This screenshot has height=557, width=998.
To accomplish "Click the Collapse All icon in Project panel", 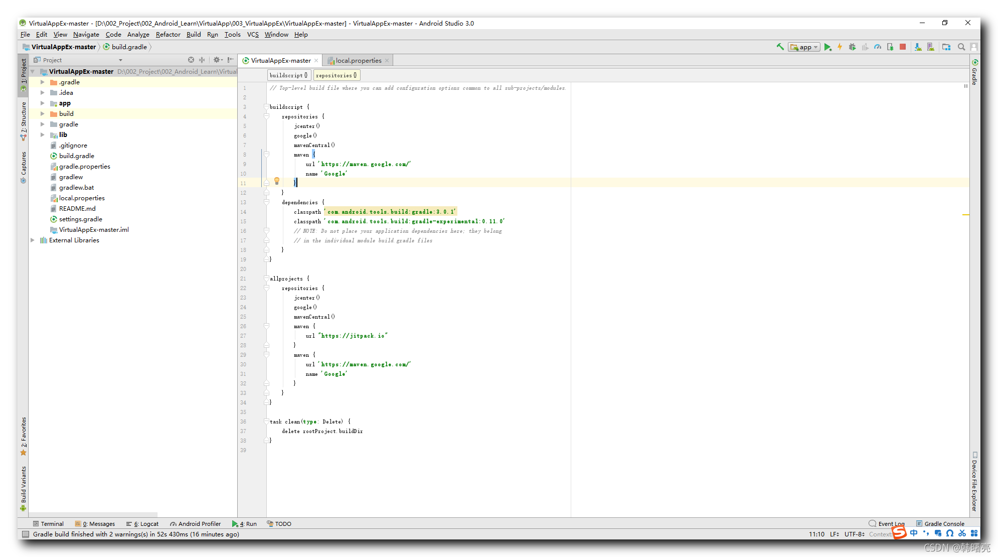I will pos(202,60).
